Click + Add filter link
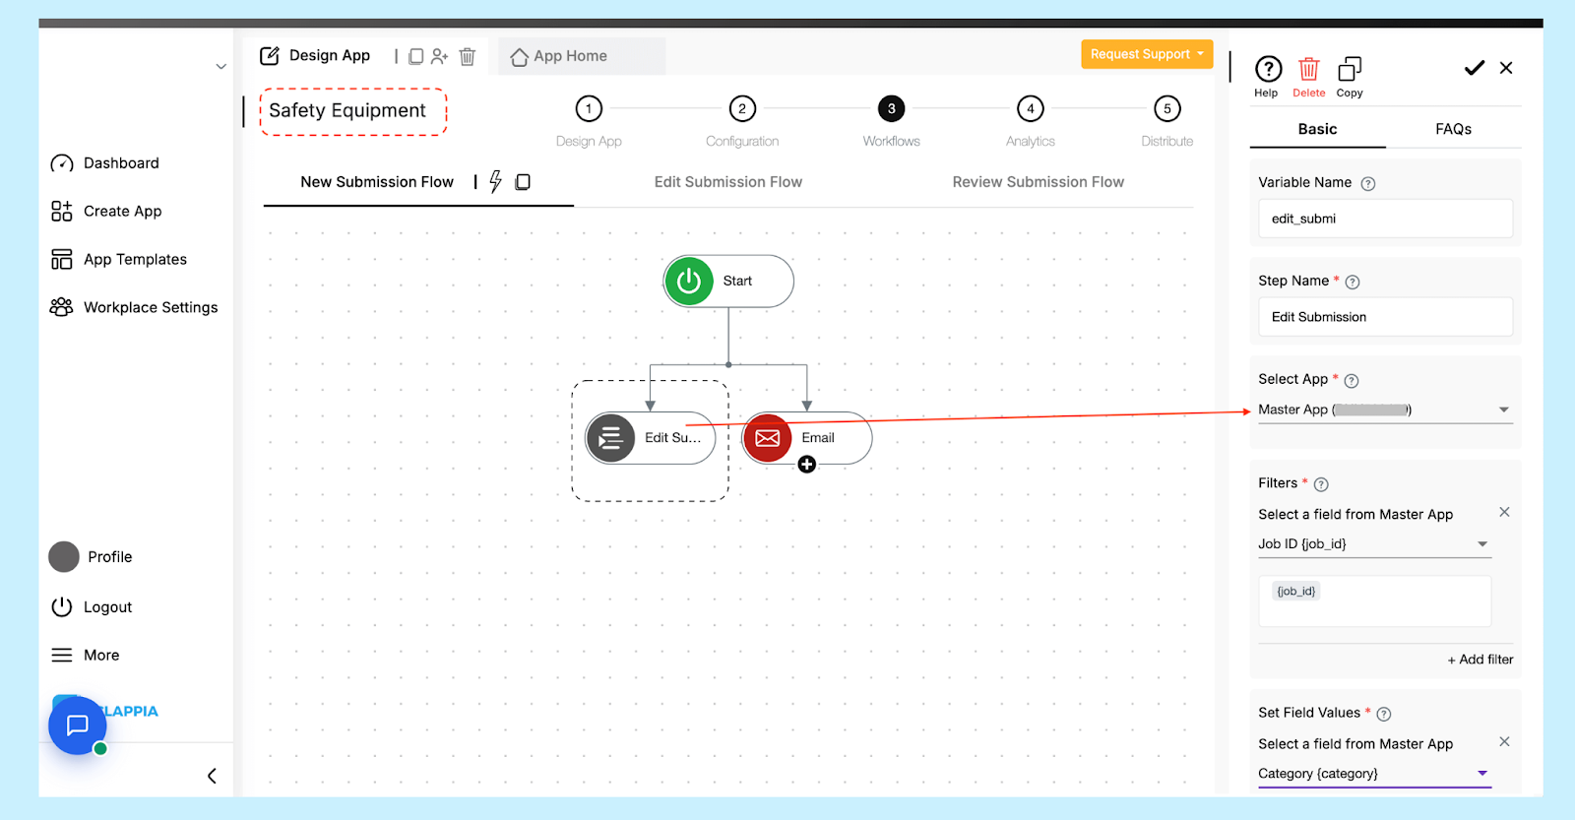 pos(1480,660)
